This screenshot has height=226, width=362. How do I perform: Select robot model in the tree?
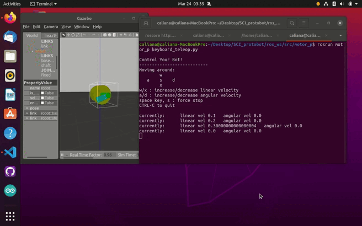[40, 51]
